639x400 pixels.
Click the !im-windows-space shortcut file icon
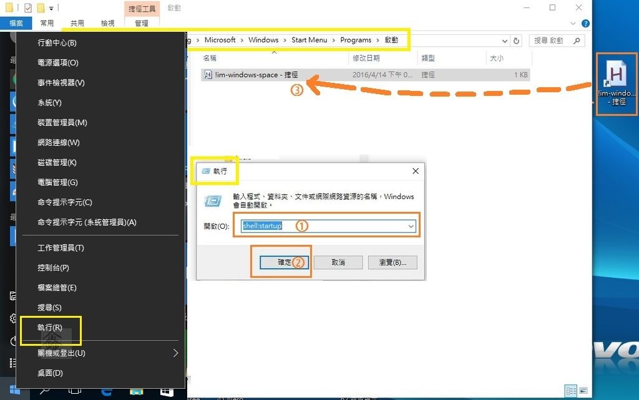(208, 75)
